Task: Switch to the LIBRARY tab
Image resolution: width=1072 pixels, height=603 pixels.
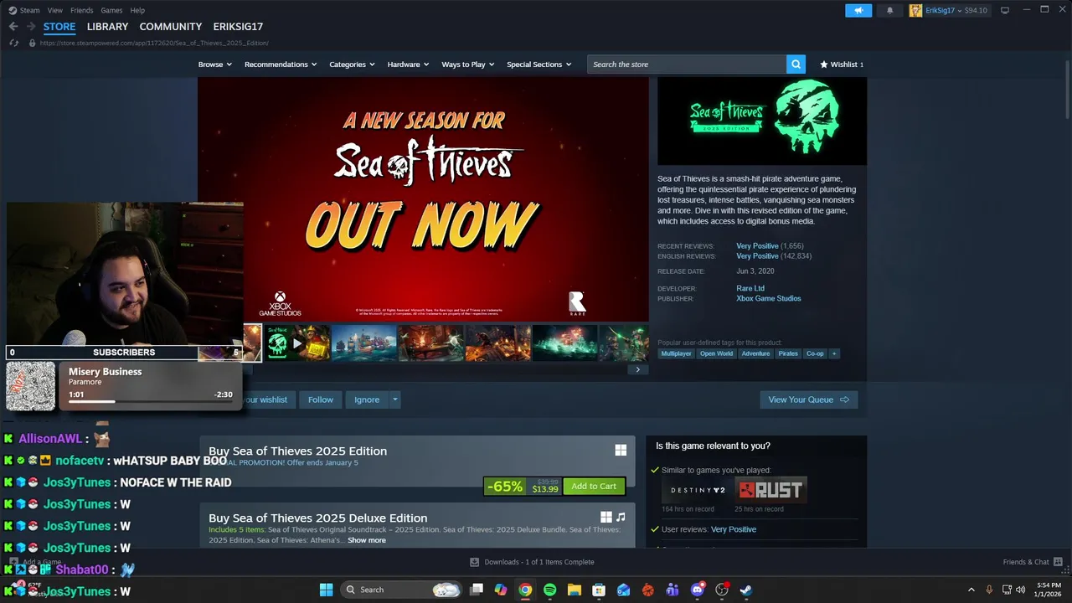Action: (107, 27)
